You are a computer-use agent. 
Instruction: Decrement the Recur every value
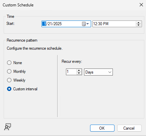point(79,73)
